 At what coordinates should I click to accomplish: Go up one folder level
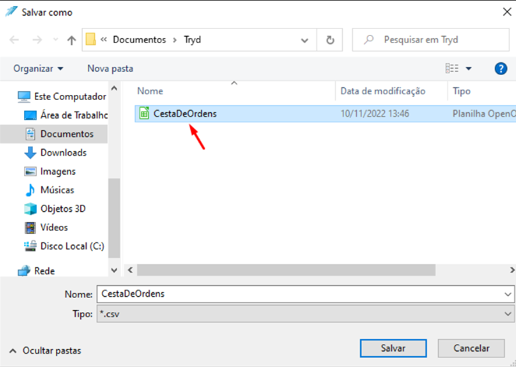72,40
